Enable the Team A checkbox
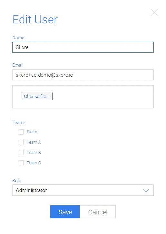 (21, 142)
